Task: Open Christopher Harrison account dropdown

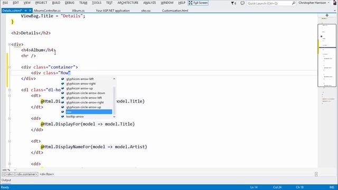Action: 314,3
